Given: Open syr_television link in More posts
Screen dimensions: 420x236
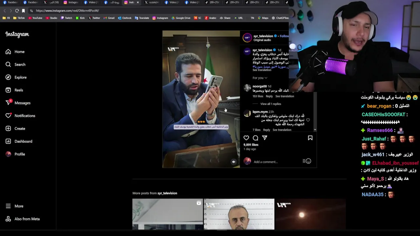Looking at the screenshot, I should click(167, 193).
